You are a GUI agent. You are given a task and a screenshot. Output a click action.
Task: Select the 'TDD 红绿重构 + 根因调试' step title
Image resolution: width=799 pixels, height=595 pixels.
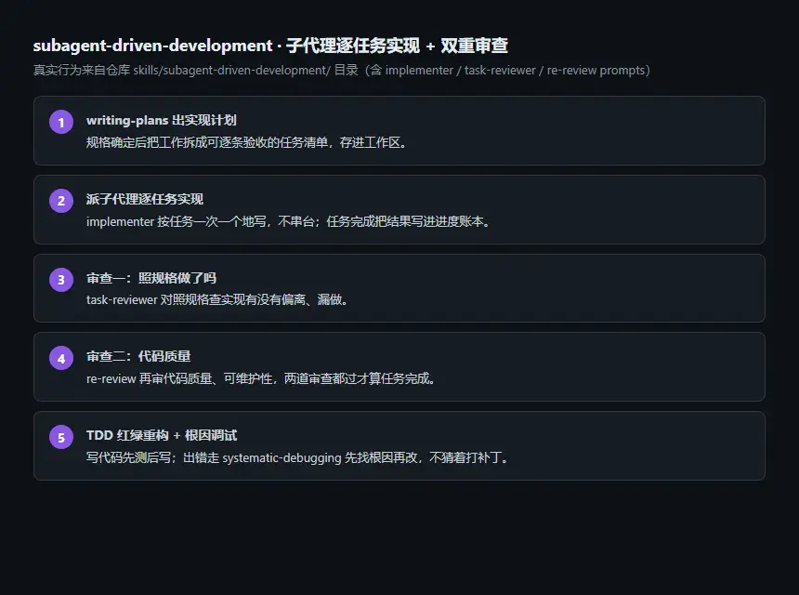pyautogui.click(x=162, y=435)
